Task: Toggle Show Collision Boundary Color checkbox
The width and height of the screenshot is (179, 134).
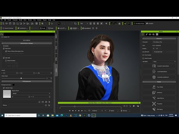Action: point(6,51)
